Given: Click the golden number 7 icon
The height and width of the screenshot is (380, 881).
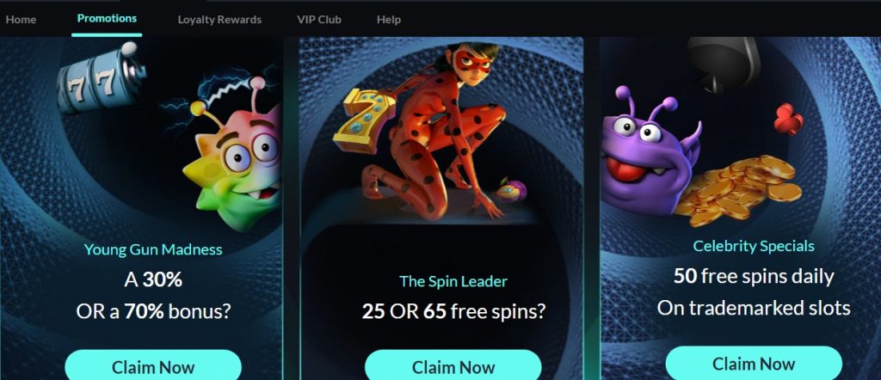Looking at the screenshot, I should tap(365, 120).
